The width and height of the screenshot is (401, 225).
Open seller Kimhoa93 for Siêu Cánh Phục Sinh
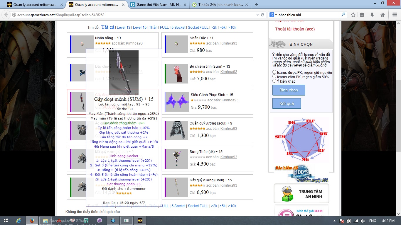click(x=230, y=100)
